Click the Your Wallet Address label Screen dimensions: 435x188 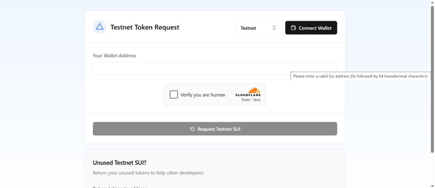[x=114, y=56]
